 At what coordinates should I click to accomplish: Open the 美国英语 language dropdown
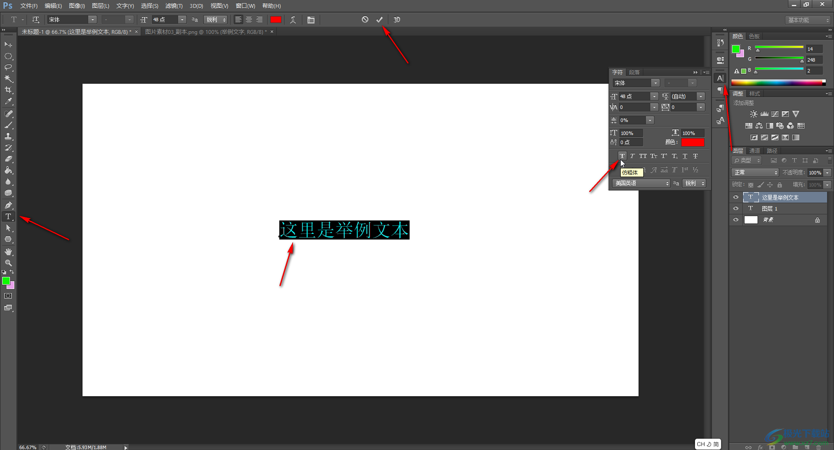click(x=641, y=183)
